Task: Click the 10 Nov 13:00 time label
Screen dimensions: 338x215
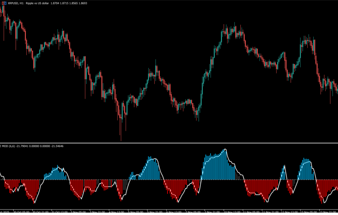Action: (232, 212)
